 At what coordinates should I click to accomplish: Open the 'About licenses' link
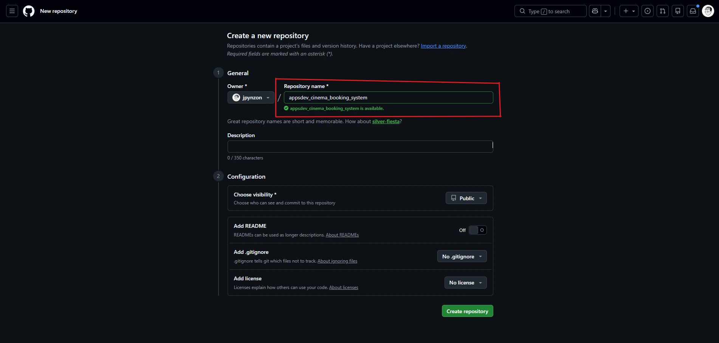[344, 287]
